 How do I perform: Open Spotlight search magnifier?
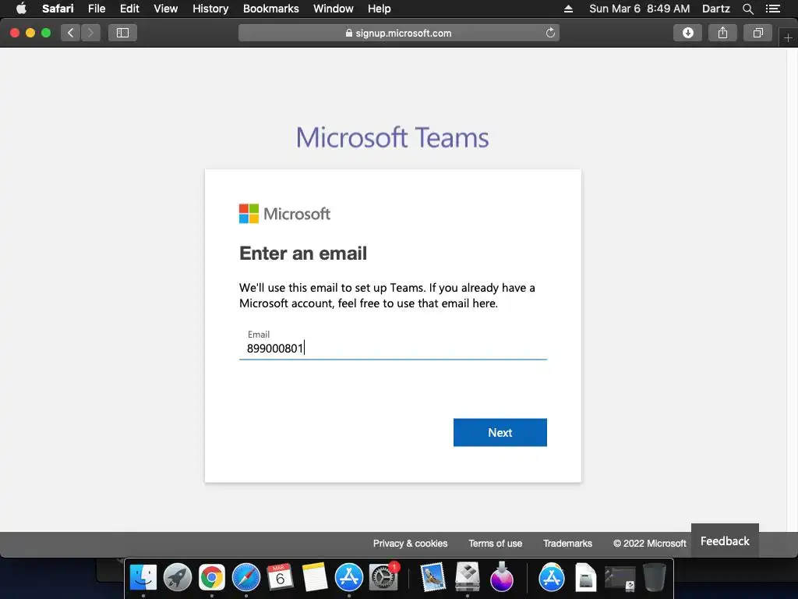pyautogui.click(x=747, y=9)
